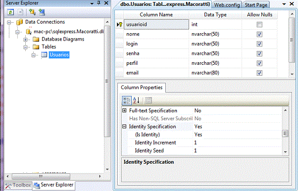Viewport: 298px width, 191px height.
Task: Toggle Allow Nulls checkbox for usuarioid
Action: tap(259, 25)
